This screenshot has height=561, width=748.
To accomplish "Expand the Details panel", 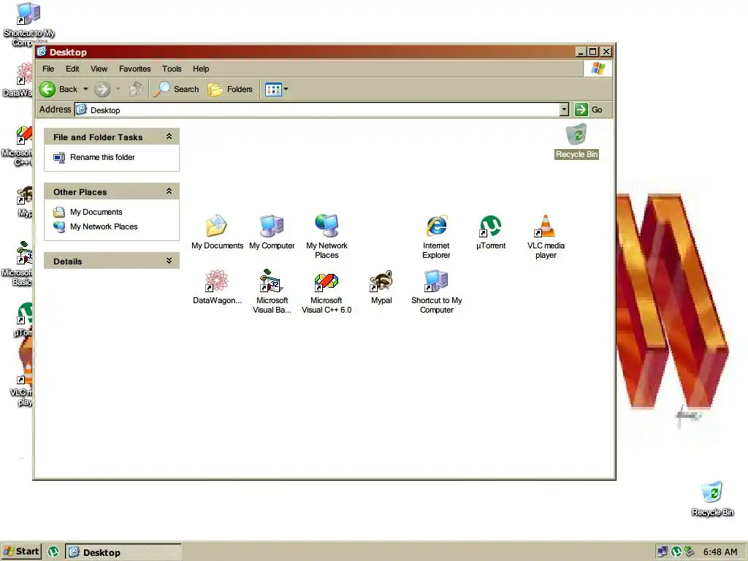I will pyautogui.click(x=169, y=261).
